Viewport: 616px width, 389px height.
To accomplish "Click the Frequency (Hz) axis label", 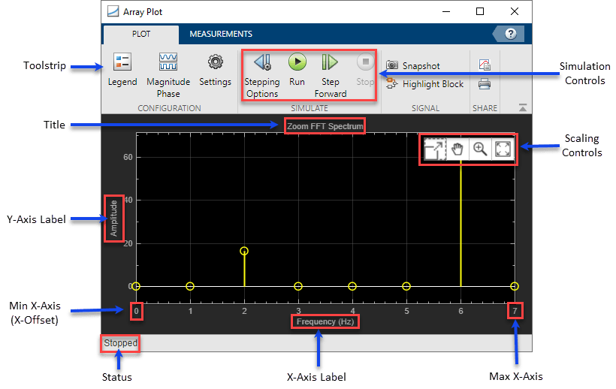I will 325,322.
